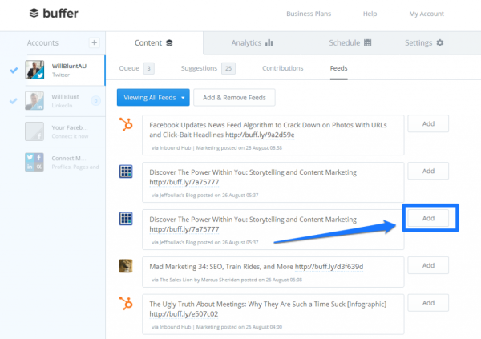The image size is (481, 339).
Task: Click the Connect More social networks icon
Action: 34,162
